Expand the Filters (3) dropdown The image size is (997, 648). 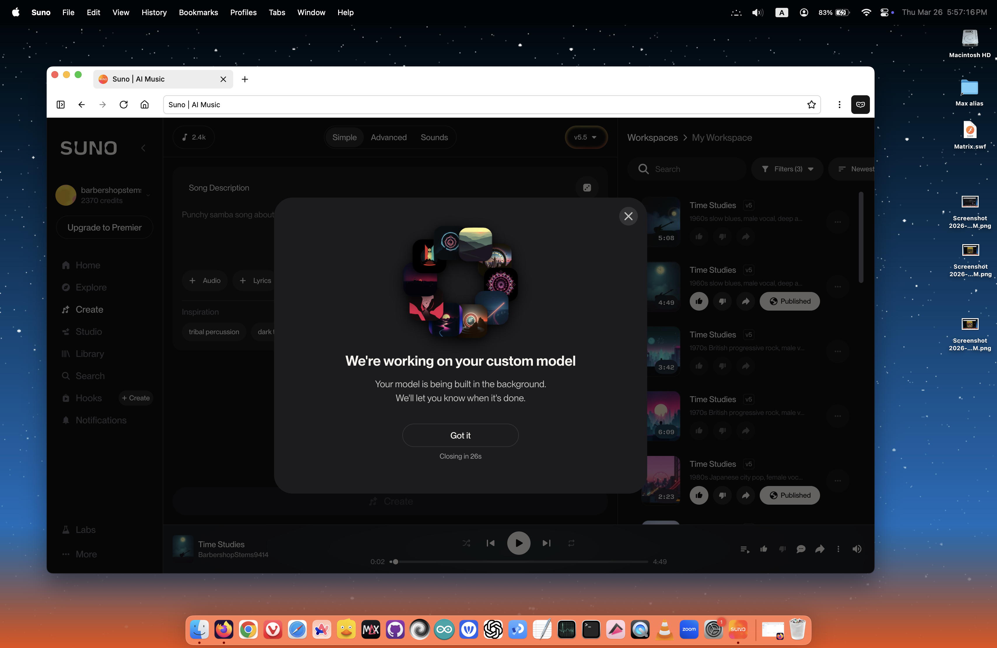787,169
